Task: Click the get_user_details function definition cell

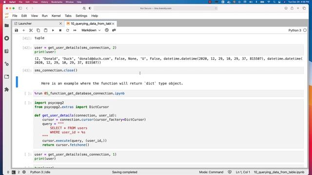Action: (168, 124)
